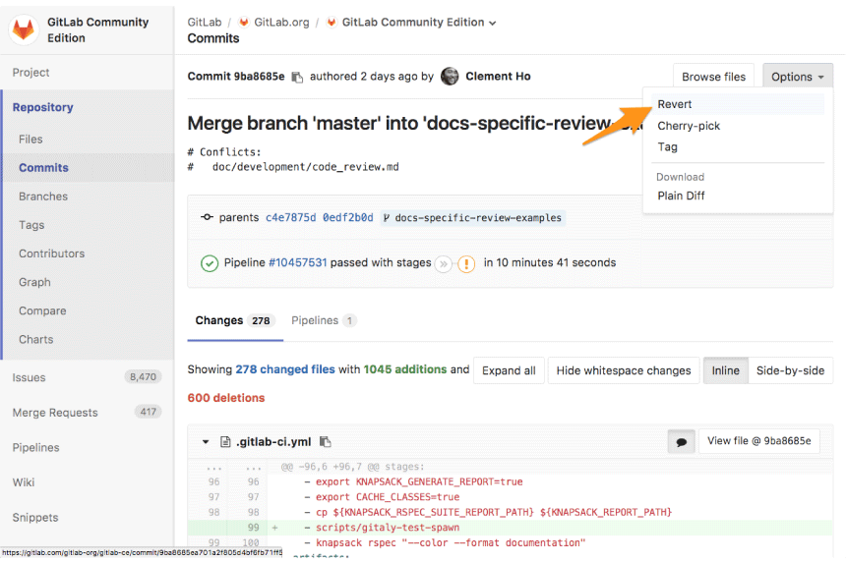Toggle comments on .gitlab-ci.yml diff
Viewport: 846px width, 563px height.
681,442
